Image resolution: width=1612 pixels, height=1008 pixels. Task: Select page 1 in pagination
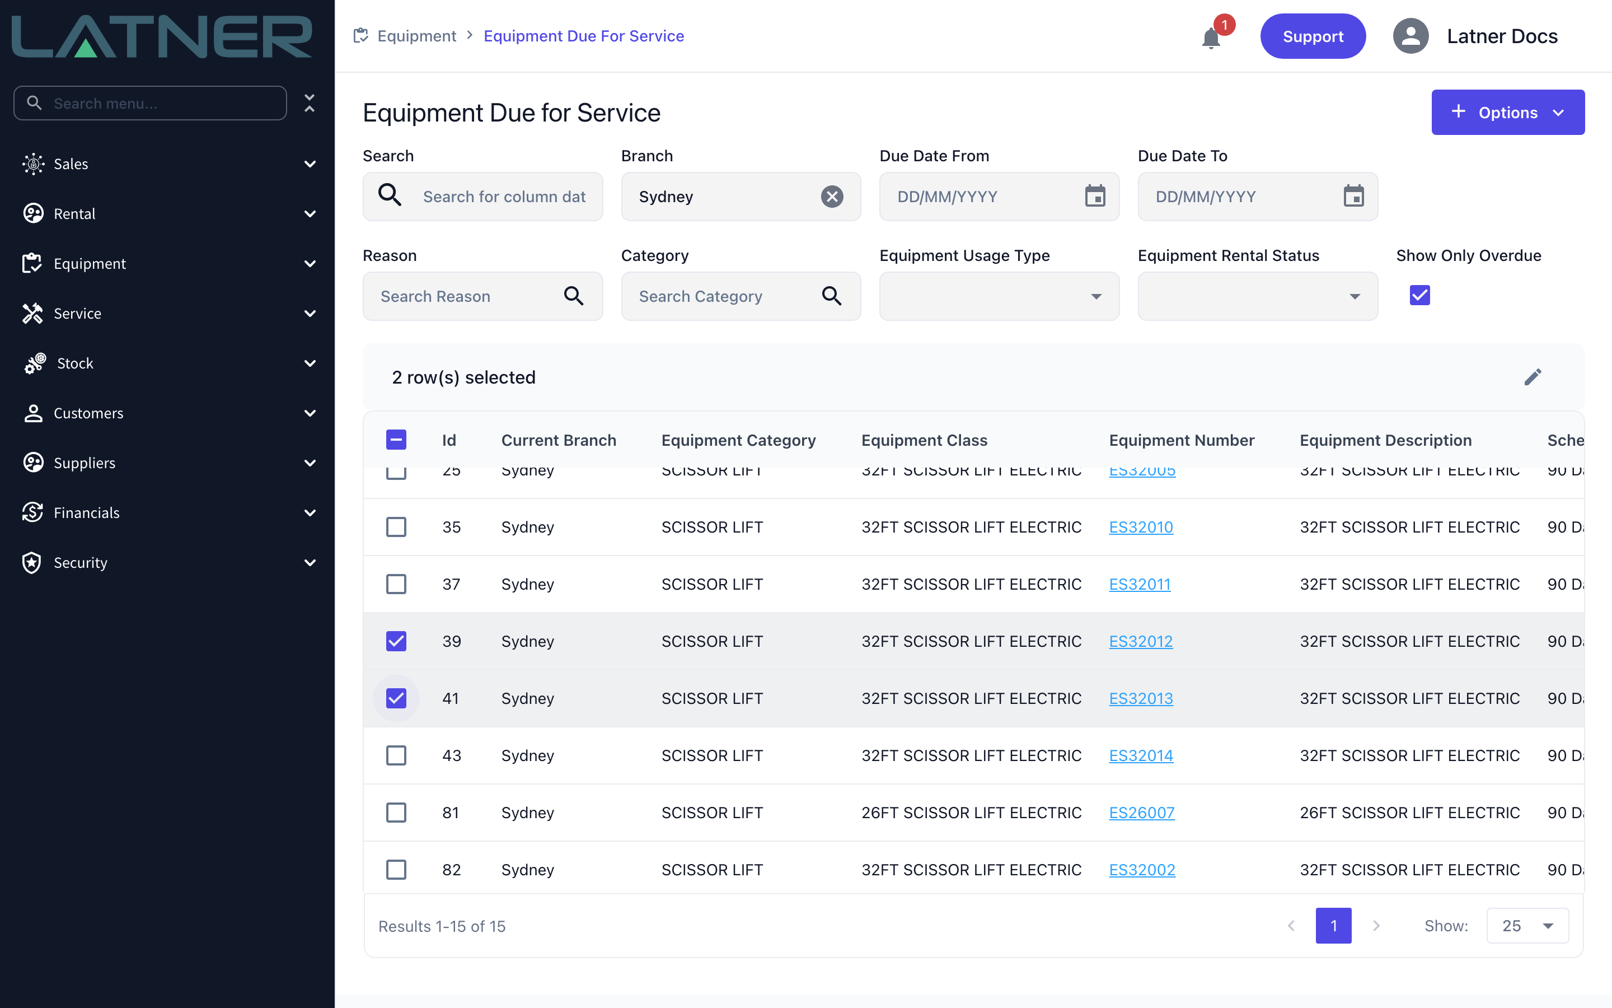click(1334, 925)
